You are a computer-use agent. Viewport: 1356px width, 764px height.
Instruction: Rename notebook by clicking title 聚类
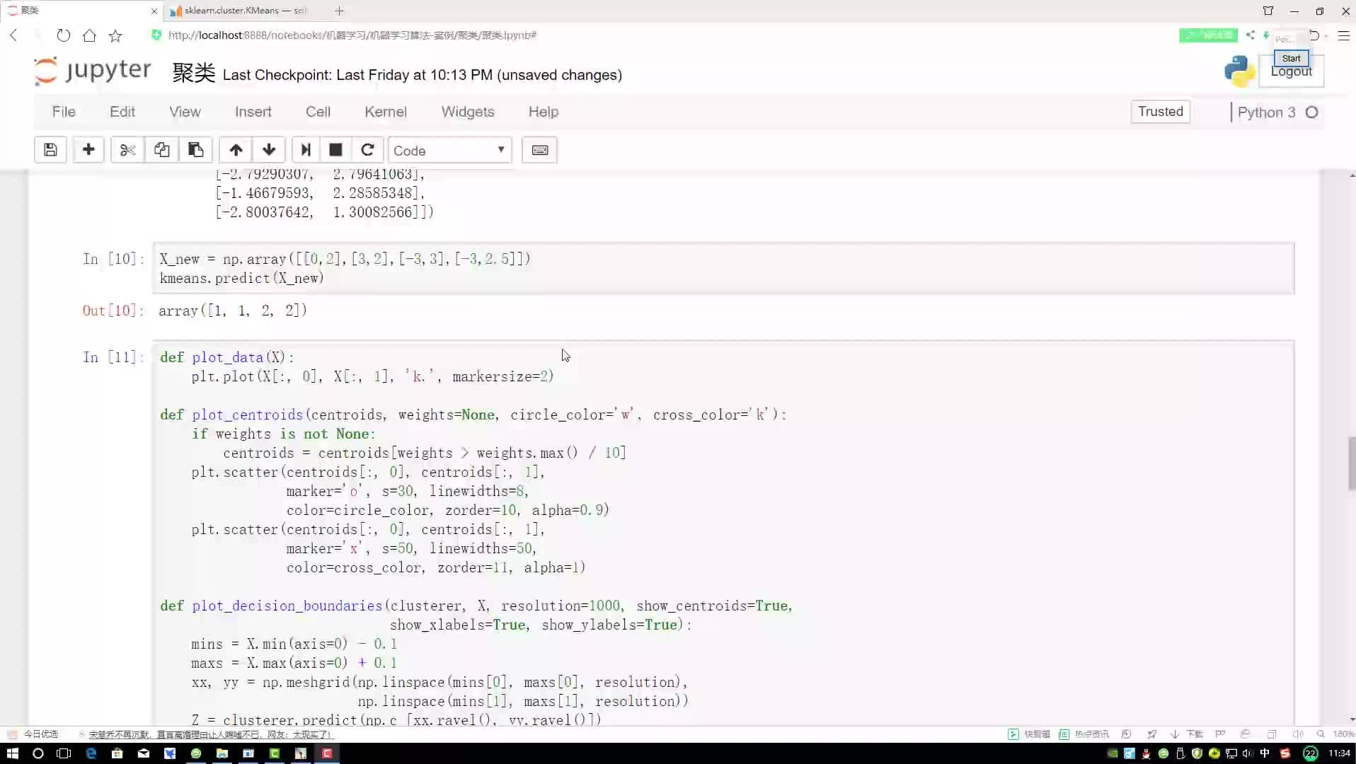click(193, 73)
